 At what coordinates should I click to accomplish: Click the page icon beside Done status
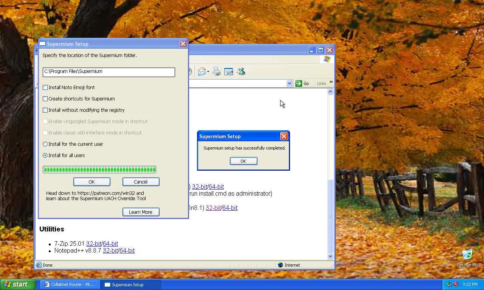38,265
